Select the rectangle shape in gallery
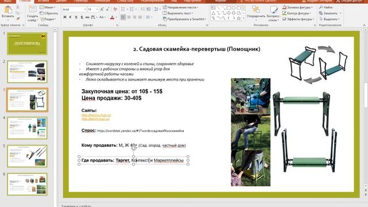 tap(229, 8)
